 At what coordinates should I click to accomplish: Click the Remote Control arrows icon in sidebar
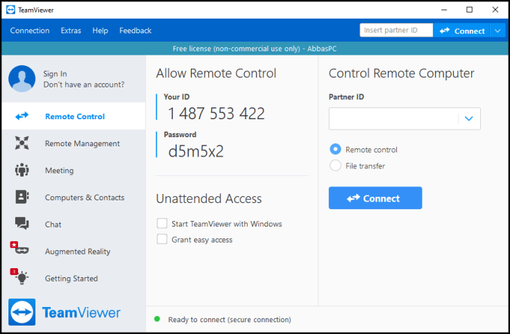(22, 116)
